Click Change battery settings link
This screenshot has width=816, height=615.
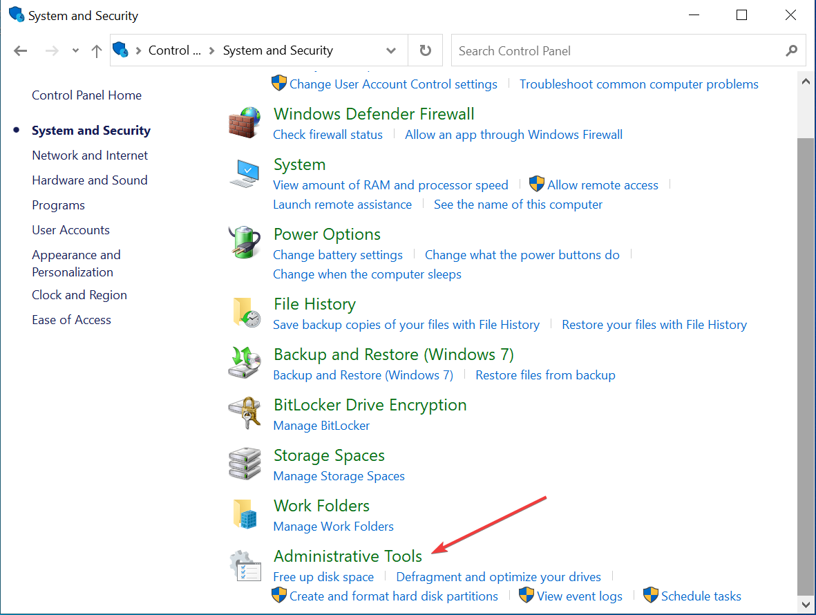tap(338, 255)
